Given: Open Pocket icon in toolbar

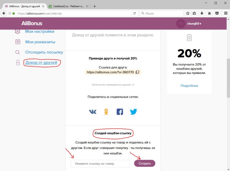Looking at the screenshot, I should (x=217, y=13).
